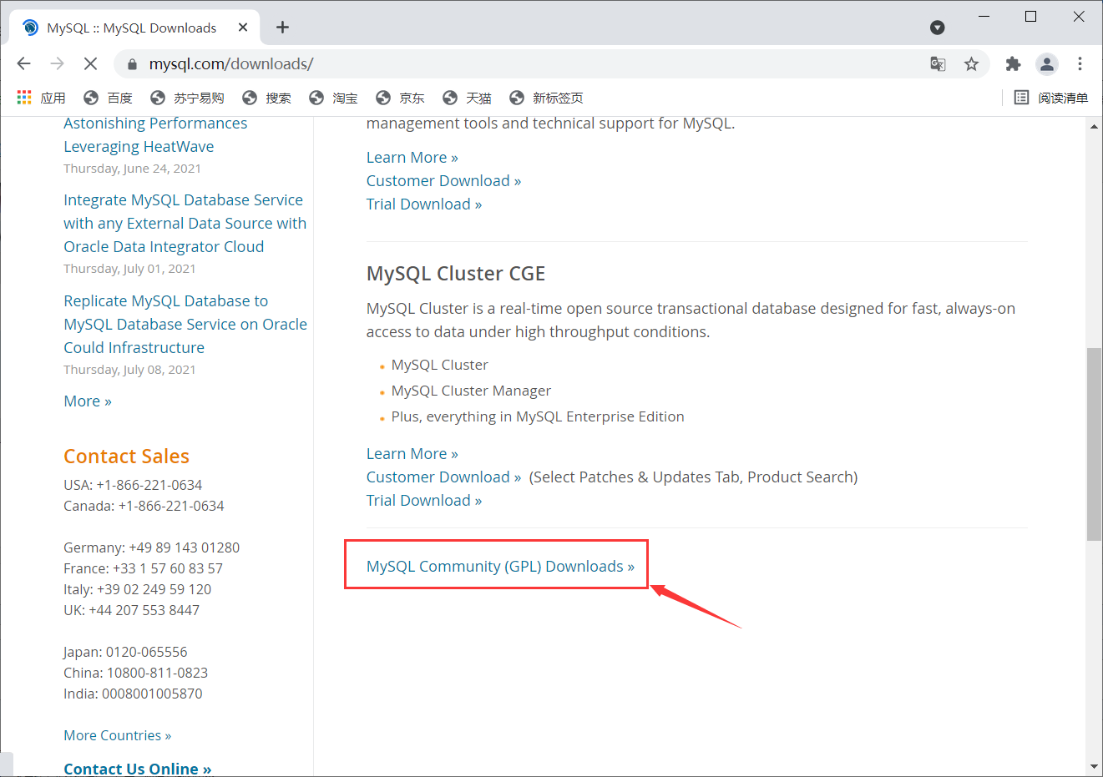Go back to the previous page
Viewport: 1103px width, 777px height.
click(x=24, y=64)
